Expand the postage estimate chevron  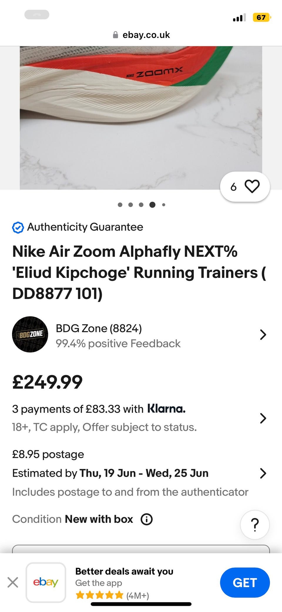(263, 473)
